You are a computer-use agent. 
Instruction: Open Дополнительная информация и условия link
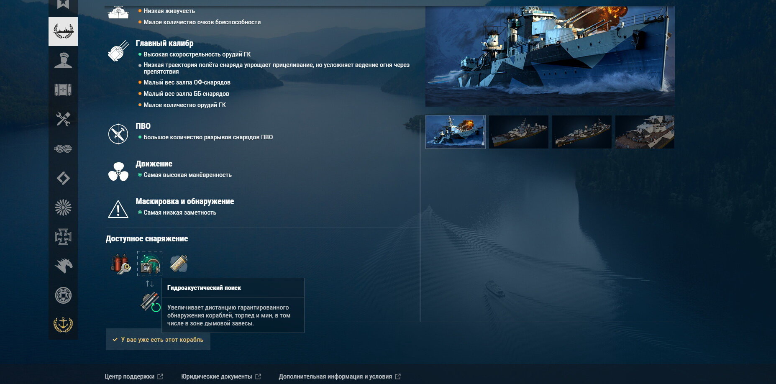pos(340,376)
